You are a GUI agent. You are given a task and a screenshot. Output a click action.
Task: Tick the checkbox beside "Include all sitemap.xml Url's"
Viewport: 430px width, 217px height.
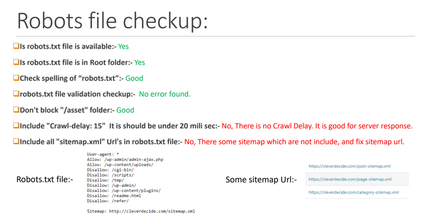point(16,141)
